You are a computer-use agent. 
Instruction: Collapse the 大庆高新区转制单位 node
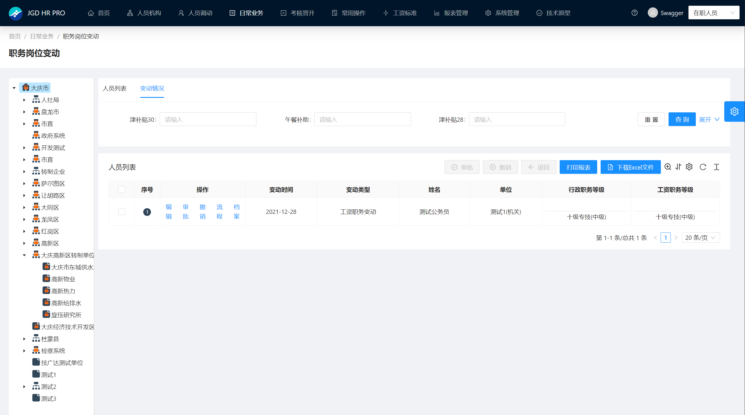[x=24, y=255]
